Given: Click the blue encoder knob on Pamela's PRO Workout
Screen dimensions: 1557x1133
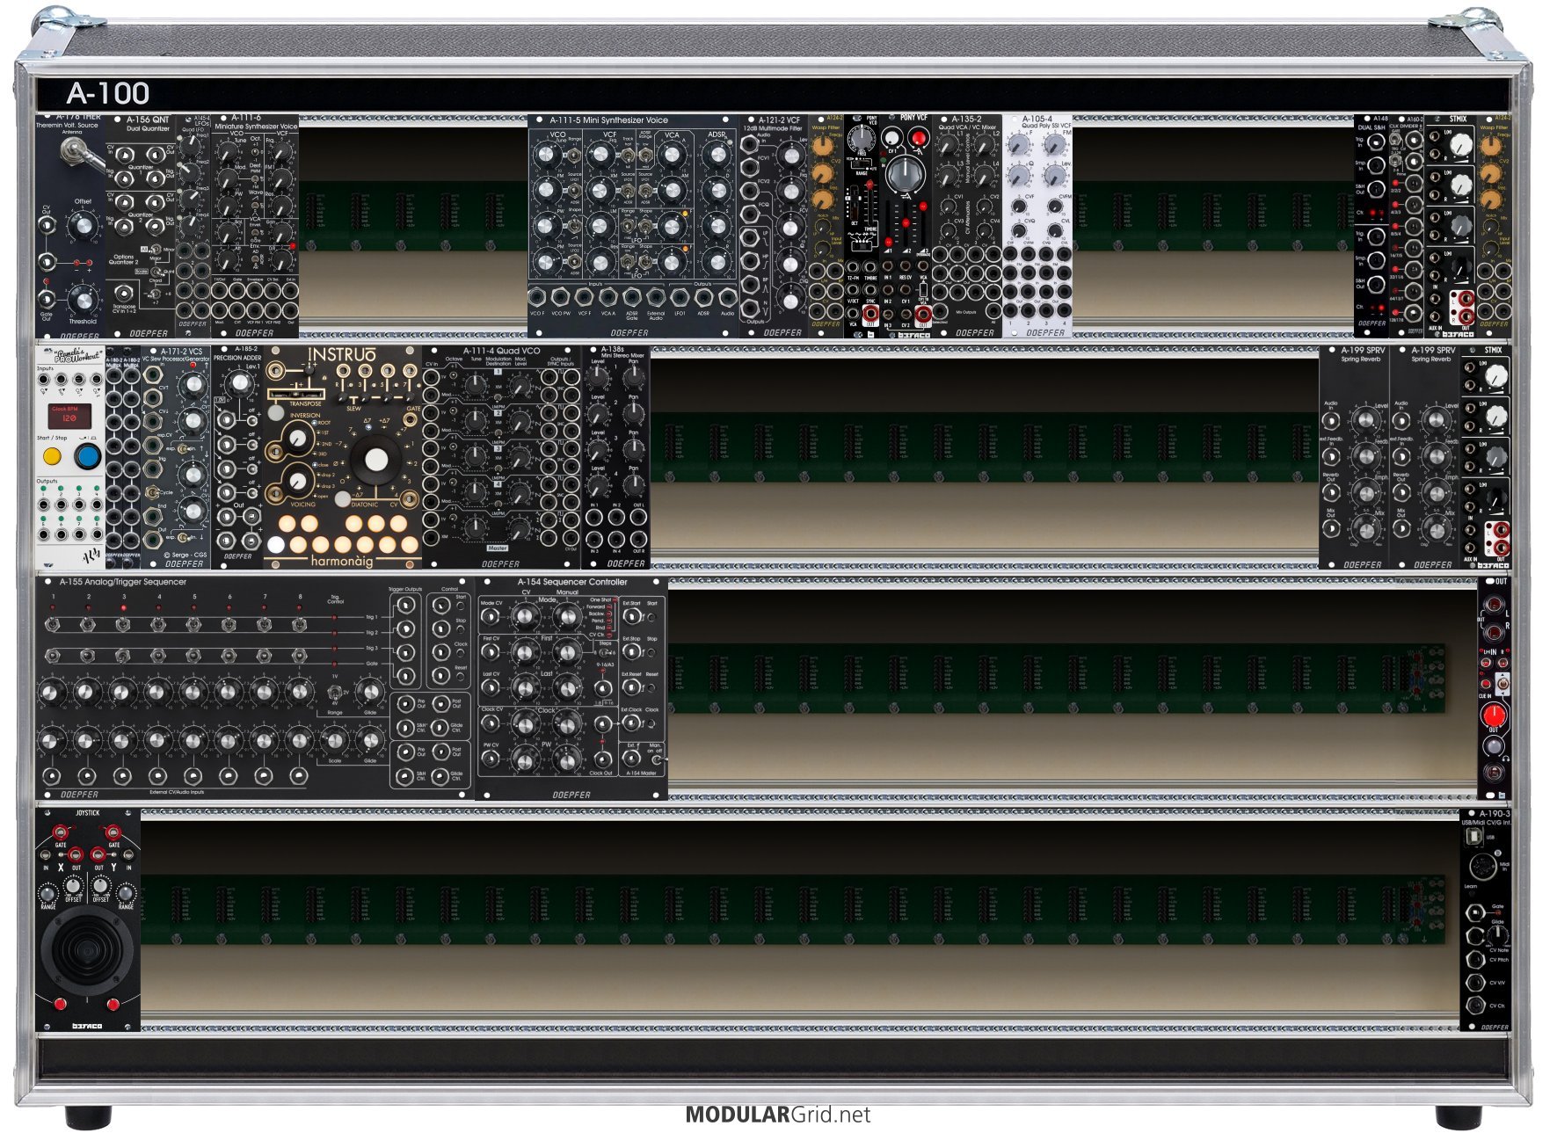Looking at the screenshot, I should point(86,456).
